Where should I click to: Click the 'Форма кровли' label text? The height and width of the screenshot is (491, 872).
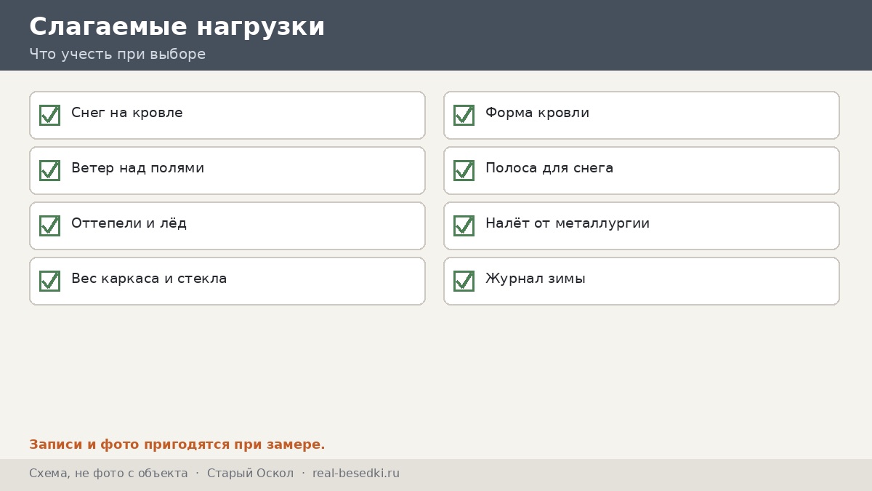pyautogui.click(x=537, y=113)
